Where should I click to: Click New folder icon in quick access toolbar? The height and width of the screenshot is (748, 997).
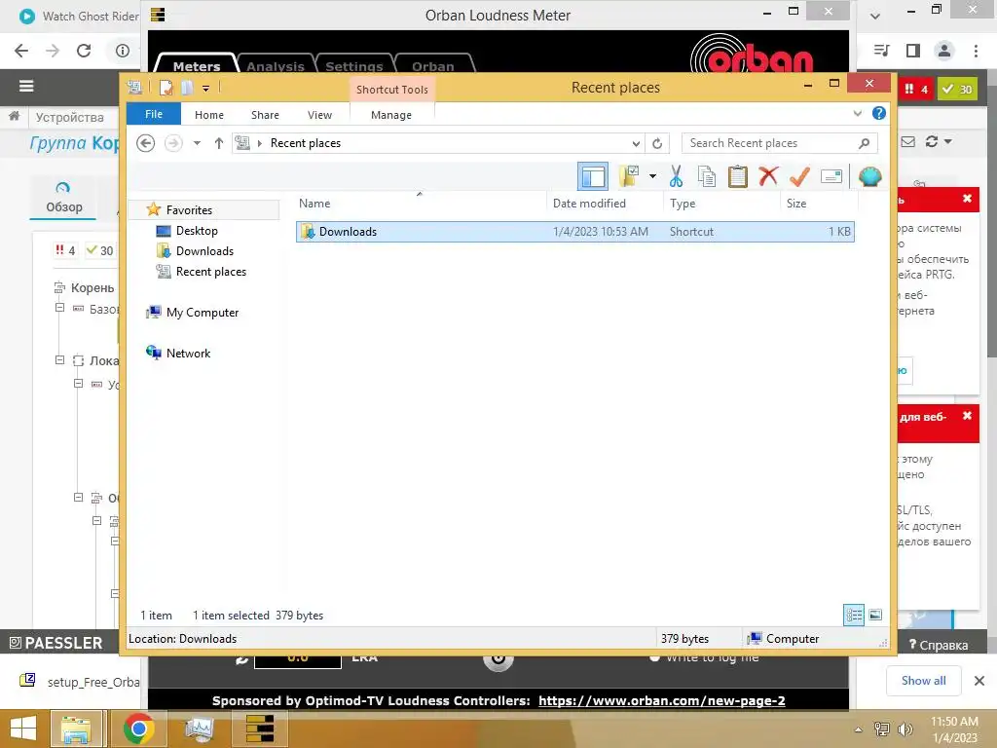[x=187, y=87]
